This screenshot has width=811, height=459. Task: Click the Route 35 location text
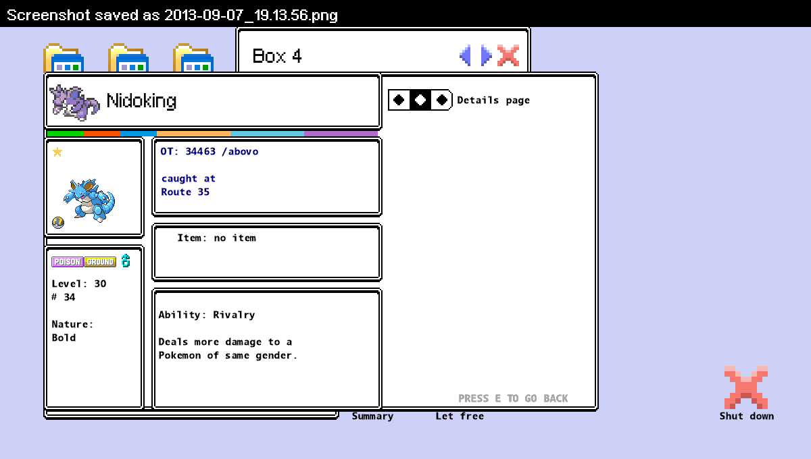(185, 192)
